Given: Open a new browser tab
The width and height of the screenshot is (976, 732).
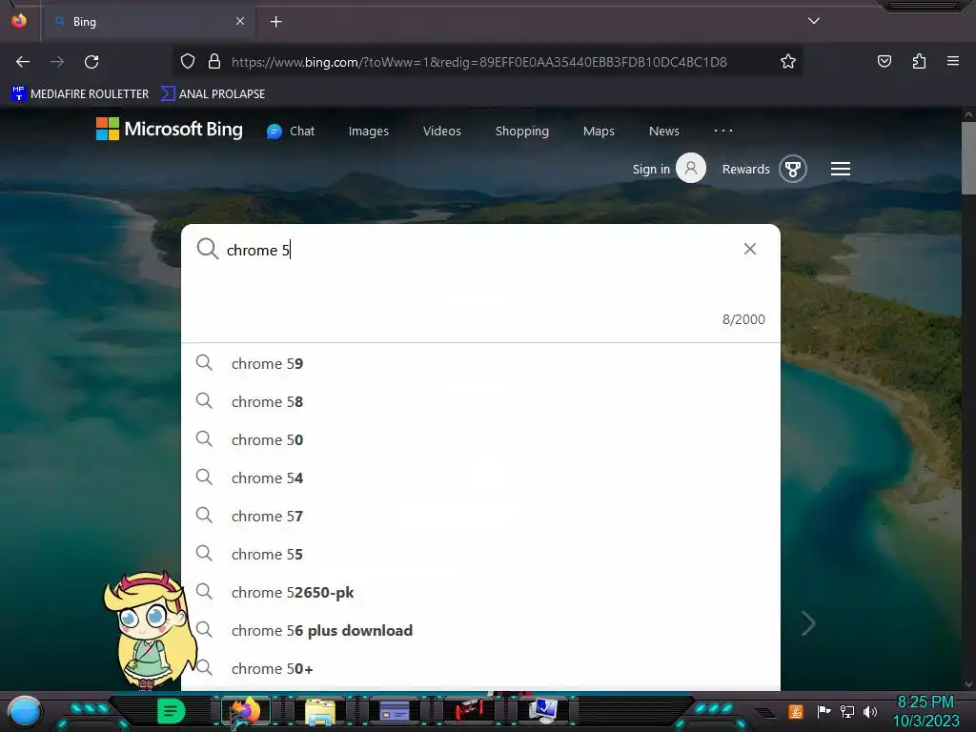Looking at the screenshot, I should (x=276, y=22).
